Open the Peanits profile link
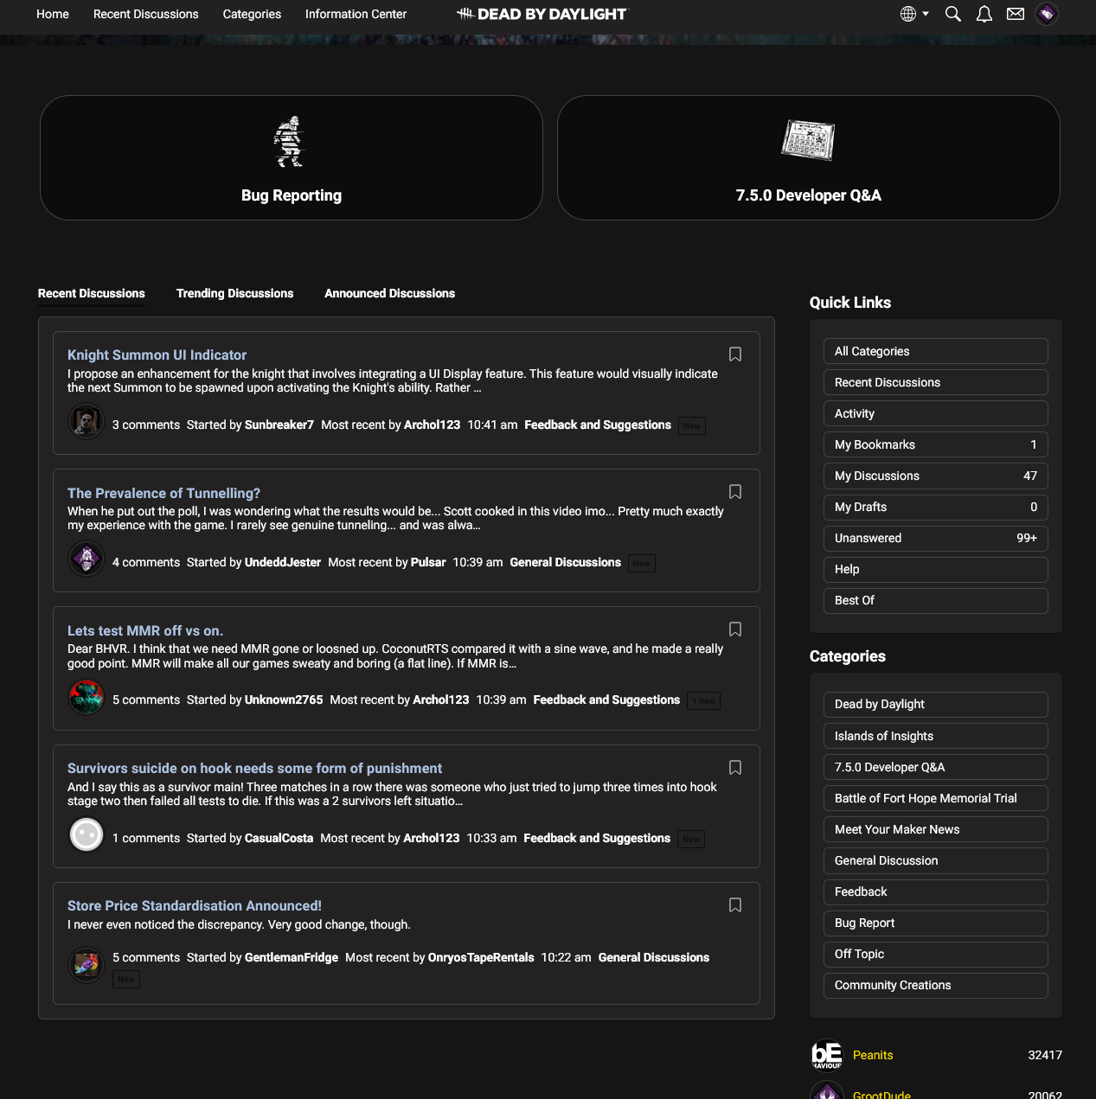1096x1099 pixels. 873,1055
